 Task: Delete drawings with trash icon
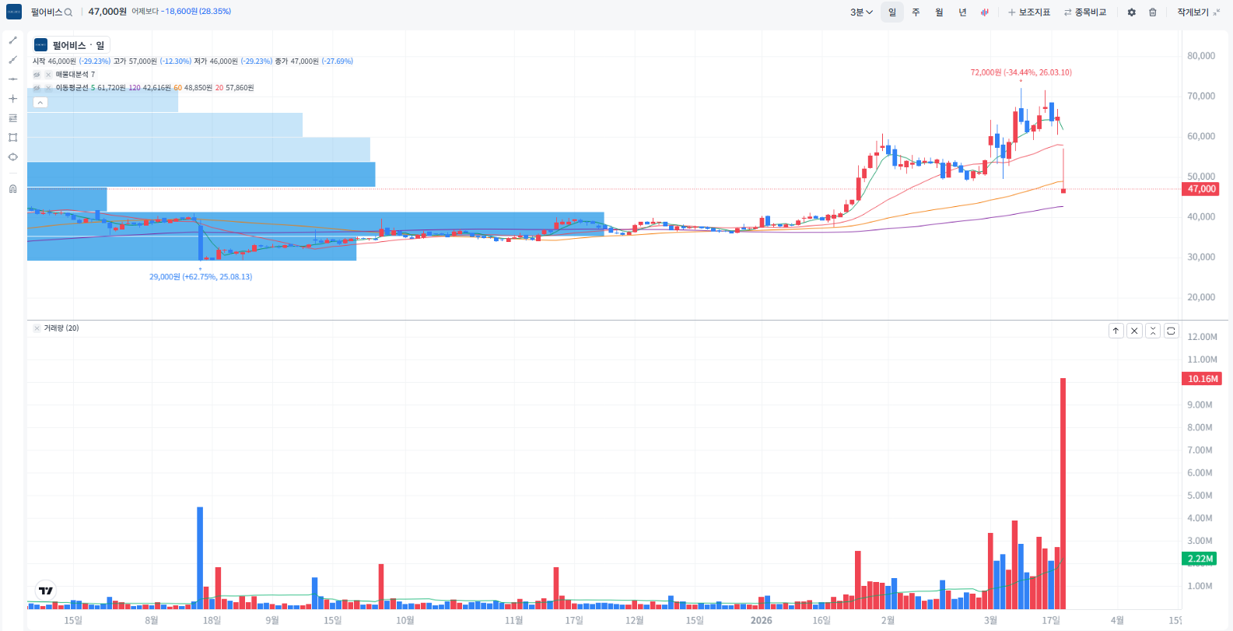click(x=1153, y=12)
